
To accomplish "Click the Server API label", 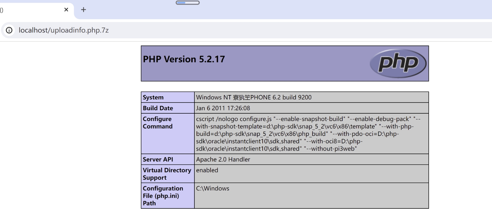I will point(158,159).
